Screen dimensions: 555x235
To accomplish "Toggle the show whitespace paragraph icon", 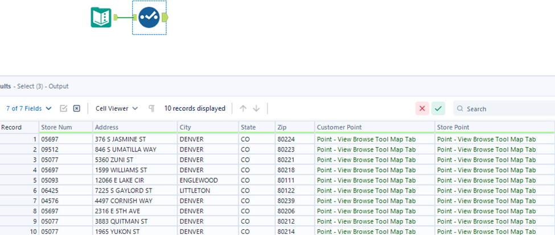I will 151,108.
